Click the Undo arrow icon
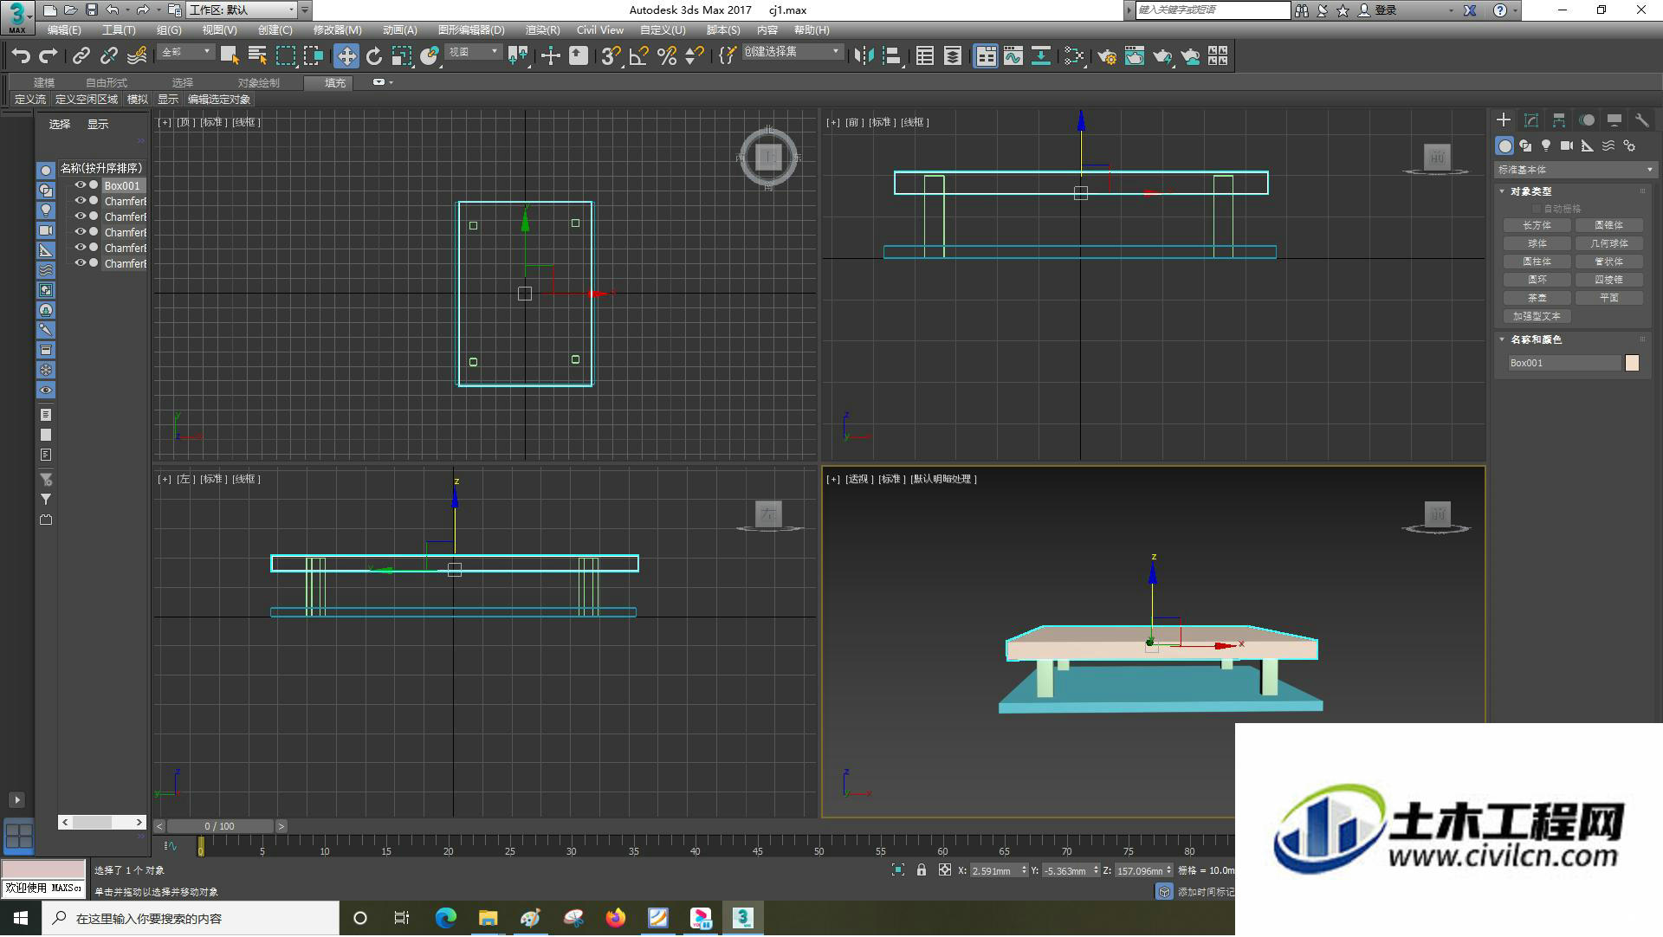Screen dimensions: 1663x937 [x=21, y=56]
